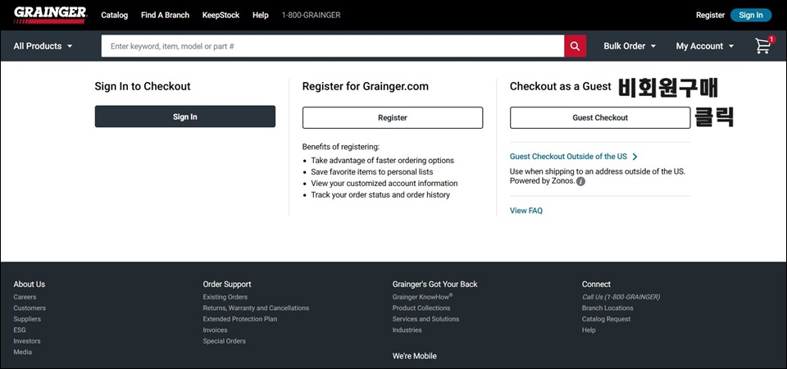787x369 pixels.
Task: Click the We're Mobile footer heading
Action: 415,356
